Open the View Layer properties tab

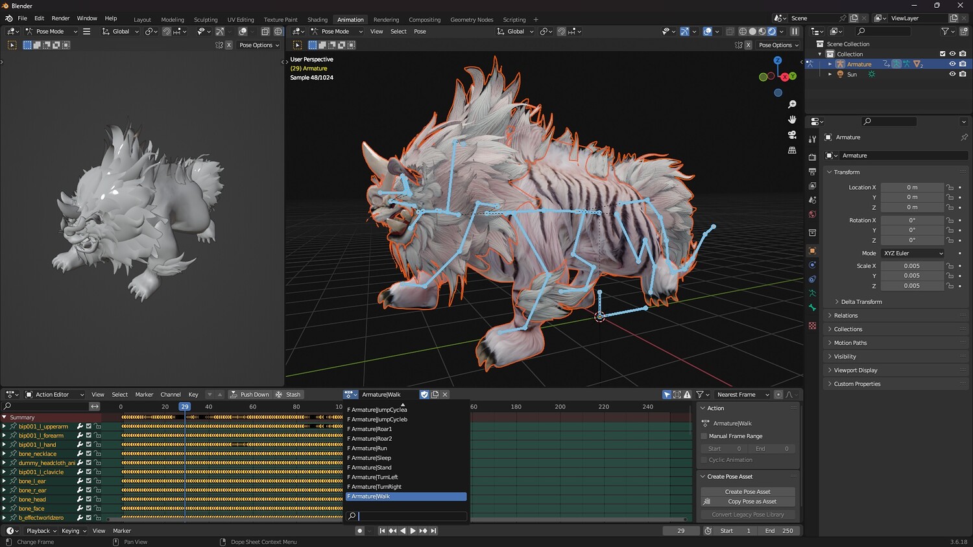coord(812,185)
